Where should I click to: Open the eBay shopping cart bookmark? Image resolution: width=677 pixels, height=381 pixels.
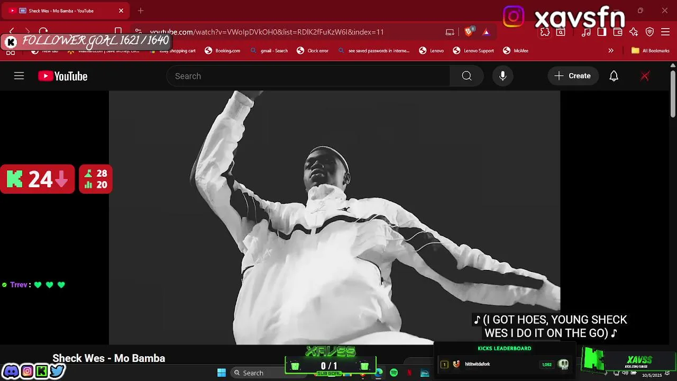pos(173,51)
